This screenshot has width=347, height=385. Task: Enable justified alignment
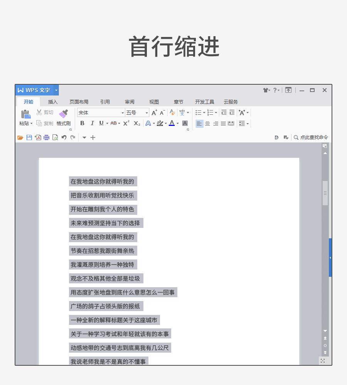click(224, 123)
